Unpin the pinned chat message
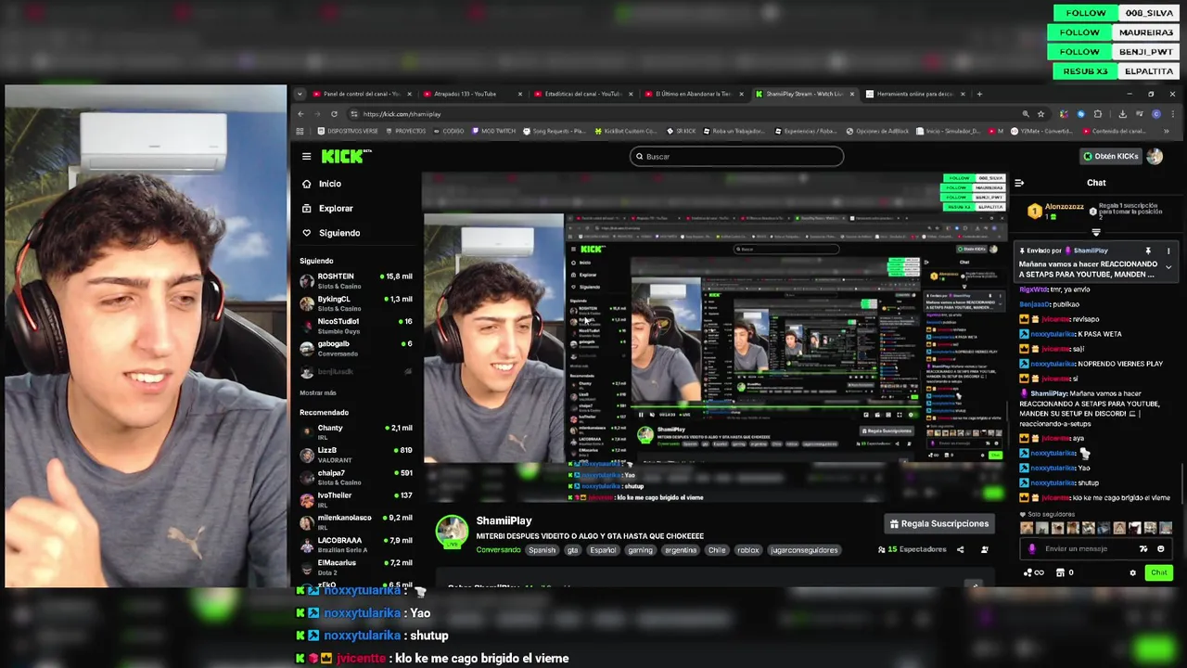Image resolution: width=1187 pixels, height=668 pixels. click(x=1148, y=250)
